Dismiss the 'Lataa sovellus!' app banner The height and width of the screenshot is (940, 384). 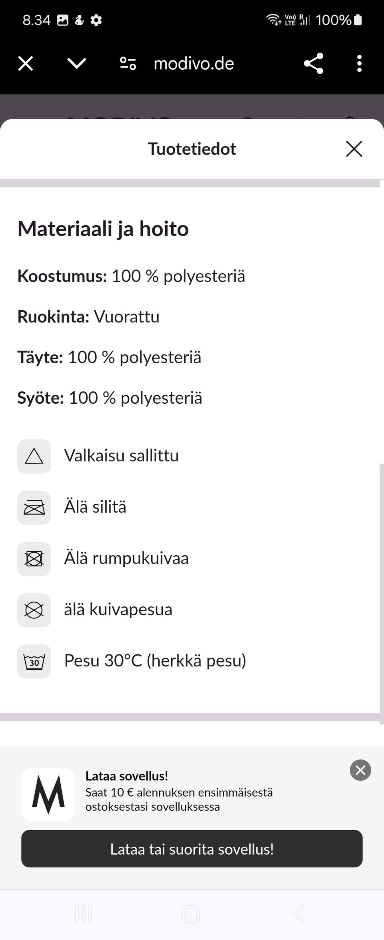coord(360,770)
